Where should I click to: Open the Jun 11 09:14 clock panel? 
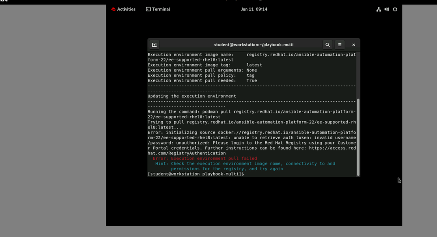point(254,9)
